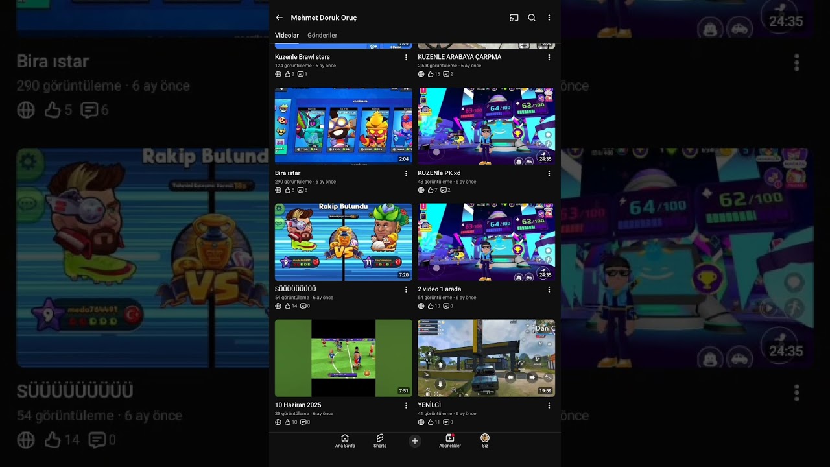This screenshot has height=467, width=830.
Task: Open the channel page overflow menu
Action: pos(549,18)
